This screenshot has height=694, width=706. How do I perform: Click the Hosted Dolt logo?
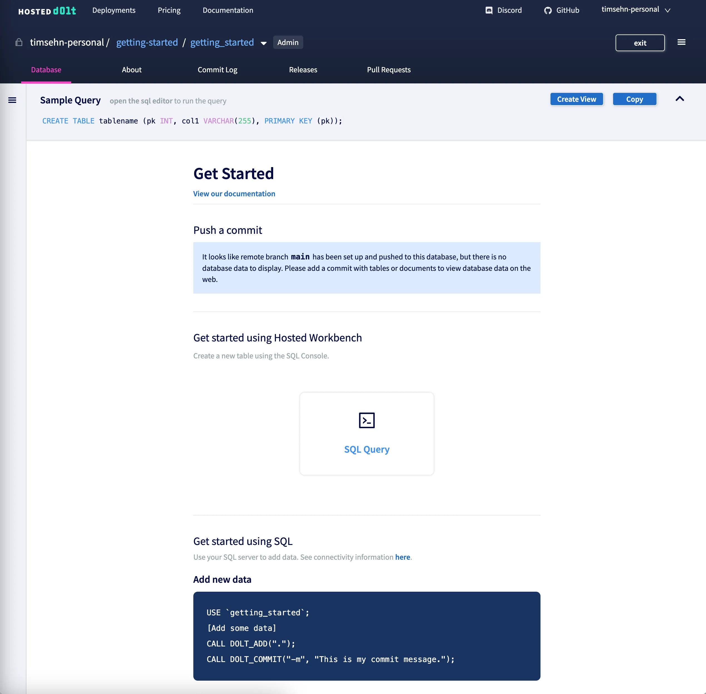pos(47,11)
